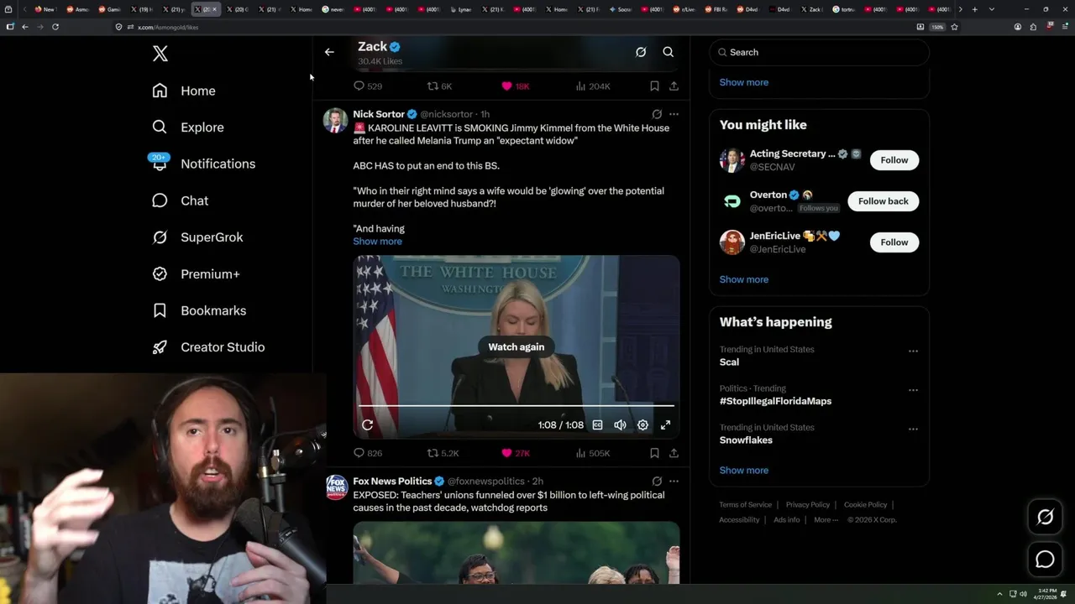Follow back Overton
Screen dimensions: 1075x604
click(x=883, y=201)
